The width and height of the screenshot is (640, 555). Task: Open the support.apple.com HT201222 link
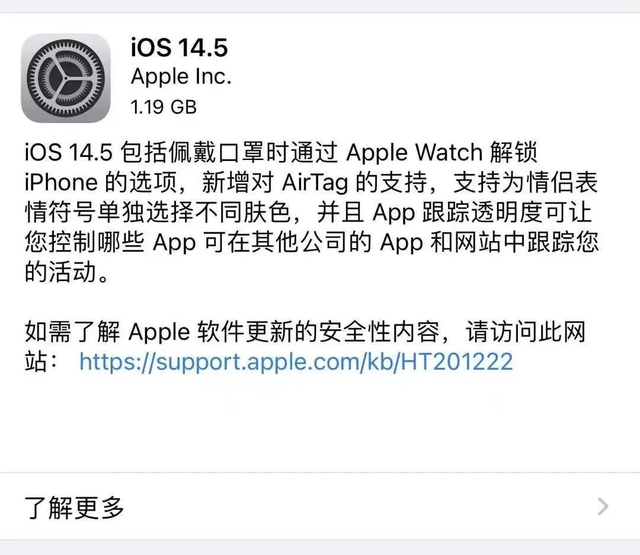coord(296,361)
